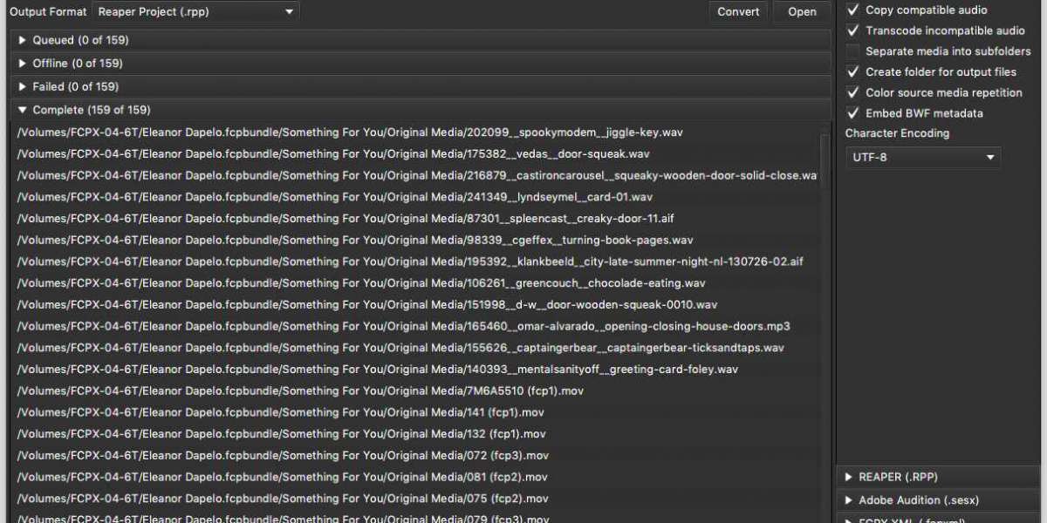Open the Character Encoding UTF-8 dropdown
This screenshot has width=1047, height=523.
[x=923, y=157]
